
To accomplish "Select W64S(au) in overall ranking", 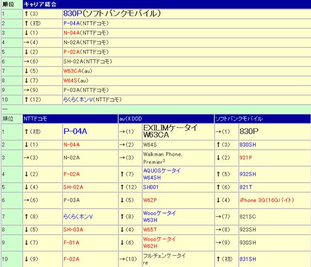I will (76, 81).
